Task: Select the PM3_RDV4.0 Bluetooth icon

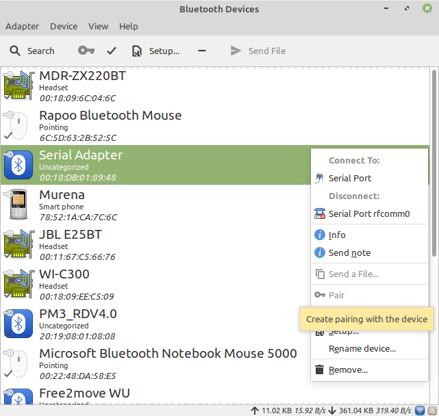Action: point(18,324)
